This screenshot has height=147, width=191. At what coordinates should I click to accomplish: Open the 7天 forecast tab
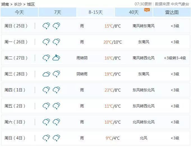[57, 12]
